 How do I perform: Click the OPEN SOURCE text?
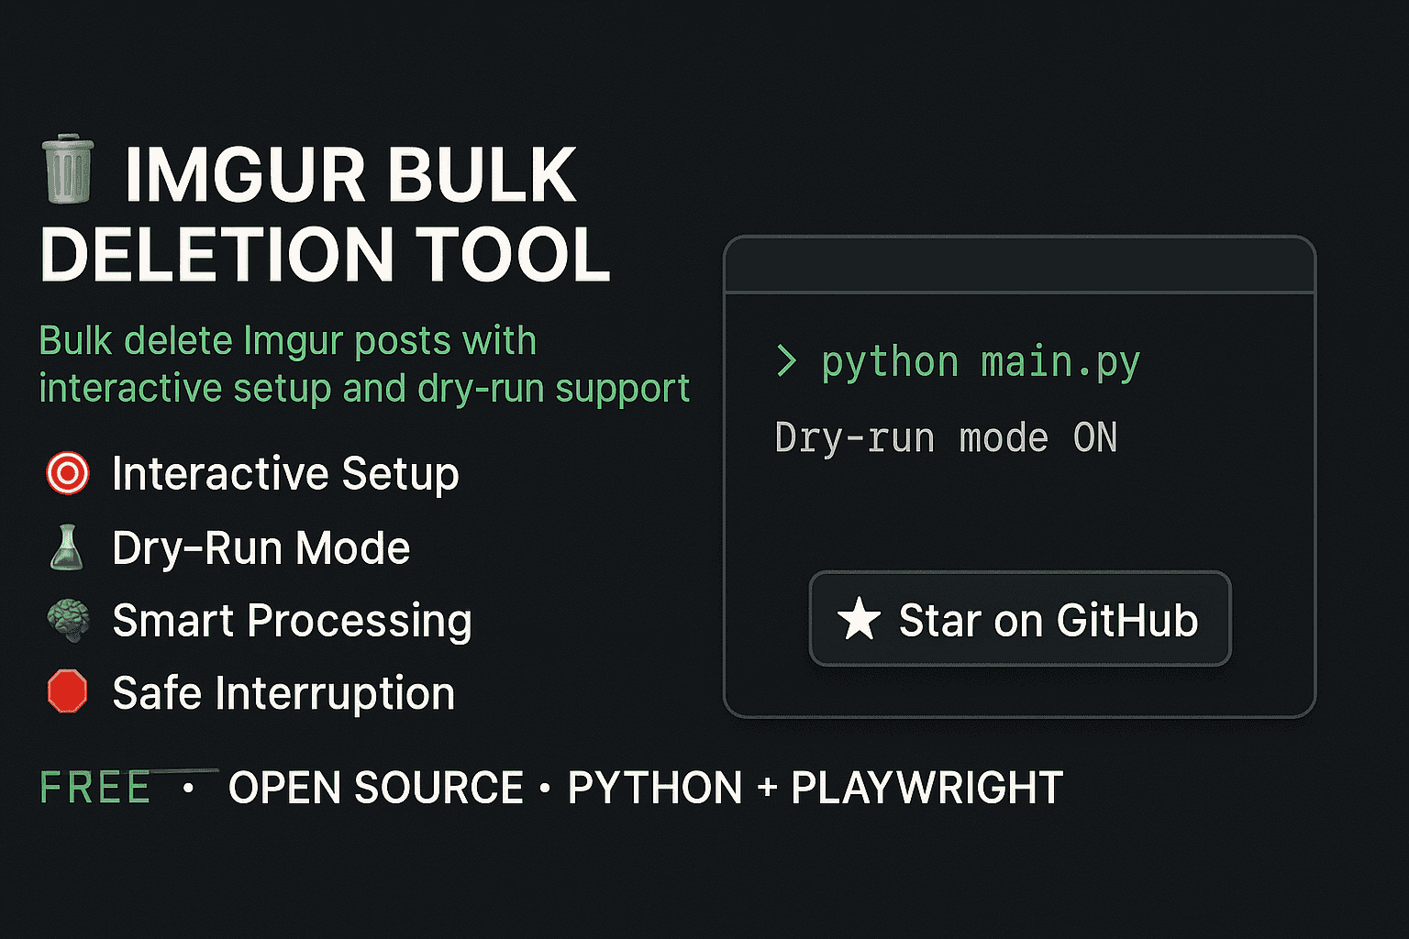click(x=376, y=789)
